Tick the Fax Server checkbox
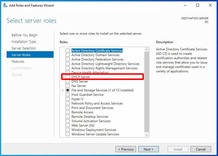Image resolution: width=218 pixels, height=156 pixels. [x=68, y=86]
